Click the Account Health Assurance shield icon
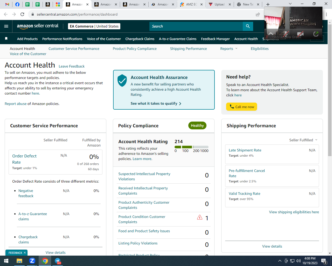332x266 pixels. 122,80
